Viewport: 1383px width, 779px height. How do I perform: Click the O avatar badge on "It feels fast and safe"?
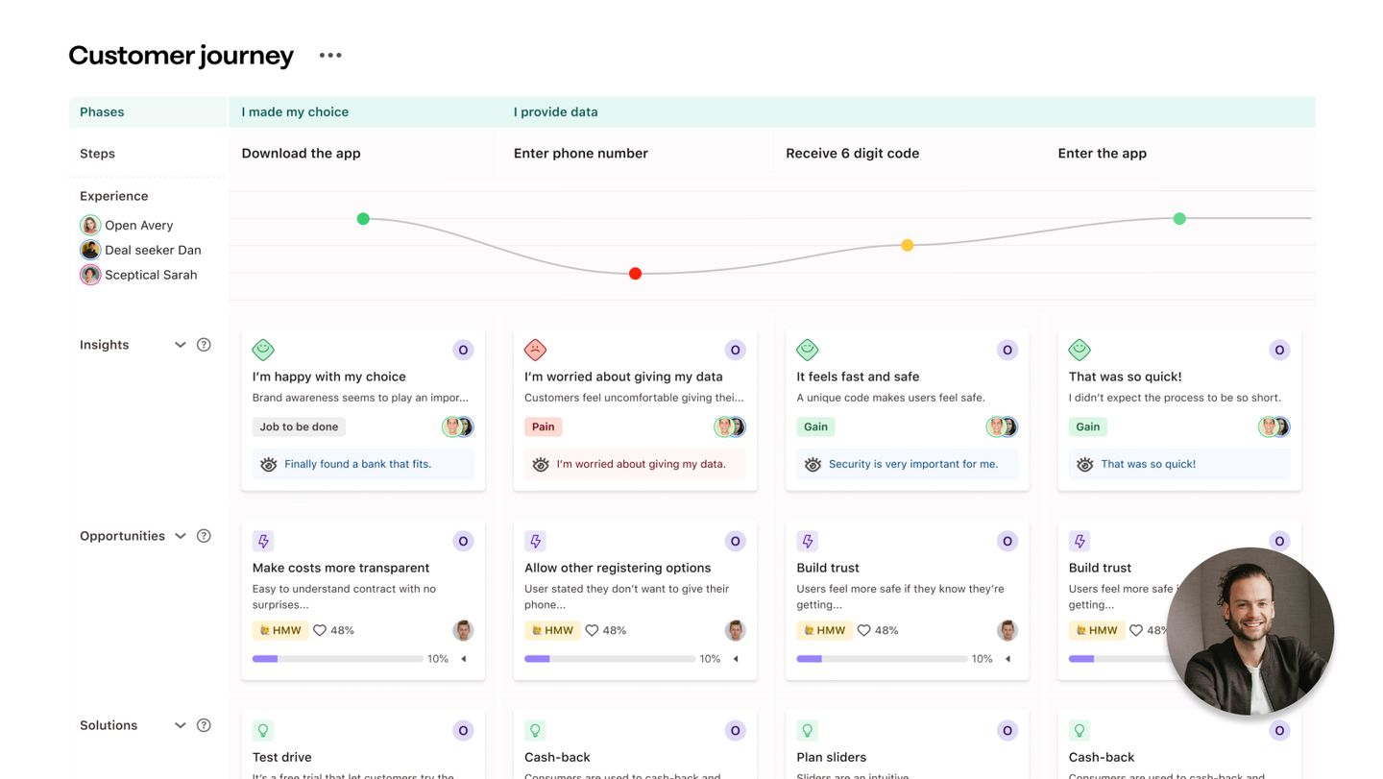(1006, 349)
